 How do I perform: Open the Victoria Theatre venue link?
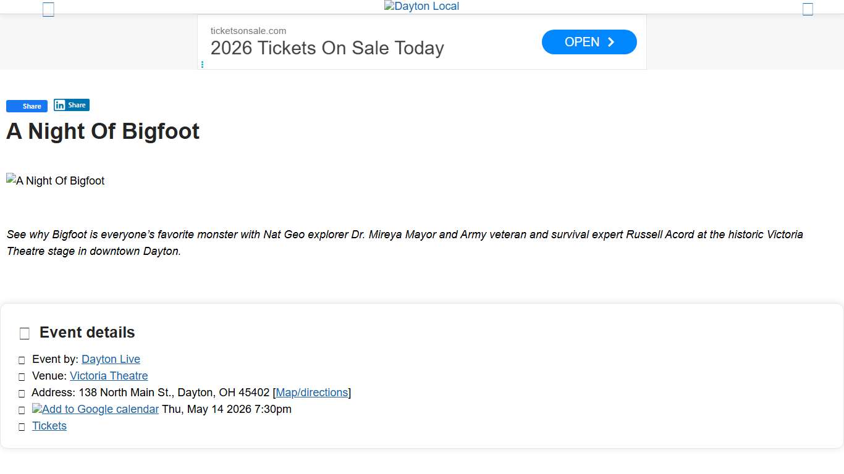pos(109,376)
